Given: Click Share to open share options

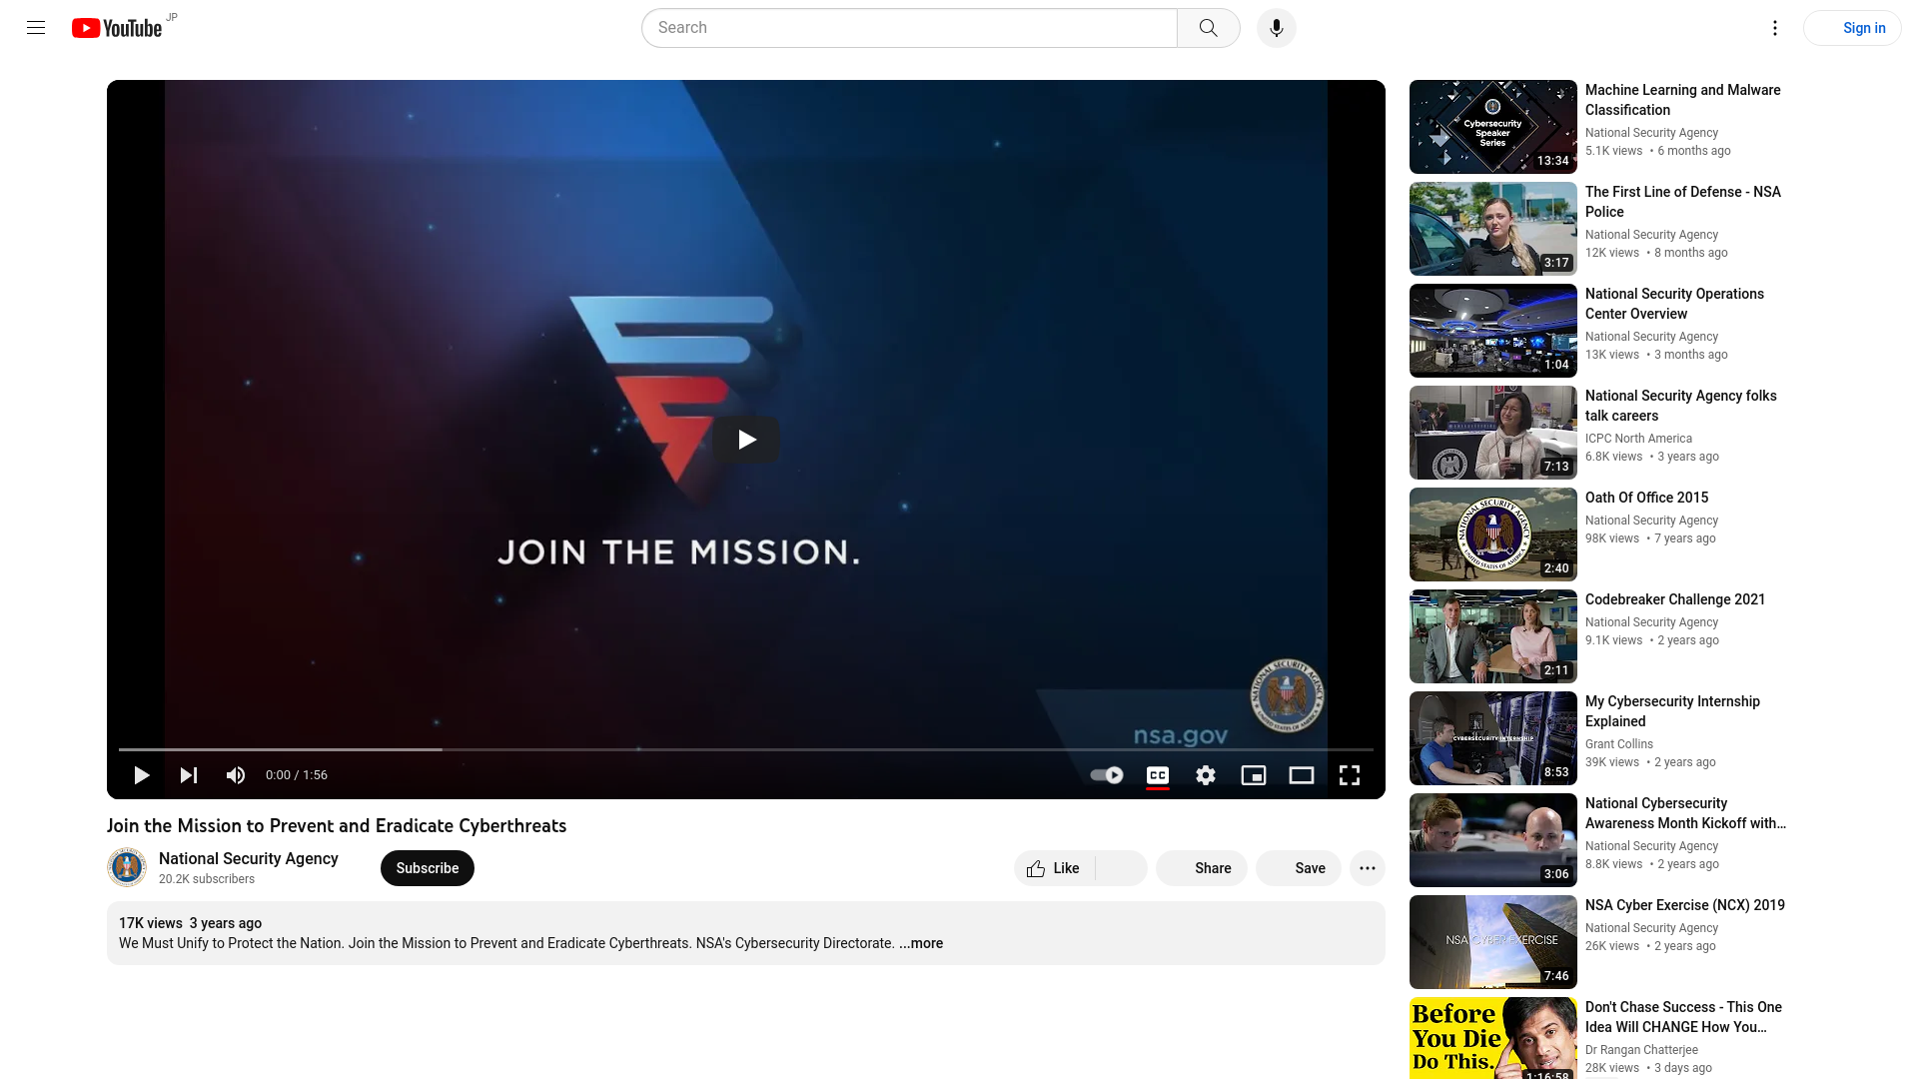Looking at the screenshot, I should [x=1200, y=867].
